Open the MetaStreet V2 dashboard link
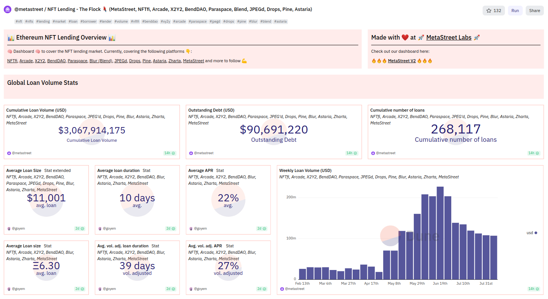 402,61
